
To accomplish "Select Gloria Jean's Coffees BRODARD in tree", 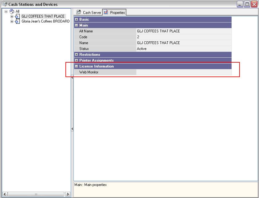I will click(x=46, y=21).
